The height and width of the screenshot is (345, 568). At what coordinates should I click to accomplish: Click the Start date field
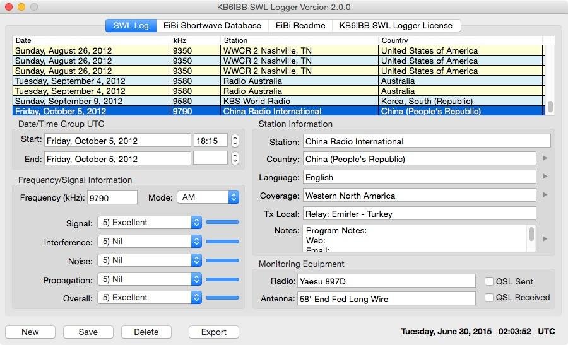click(117, 141)
